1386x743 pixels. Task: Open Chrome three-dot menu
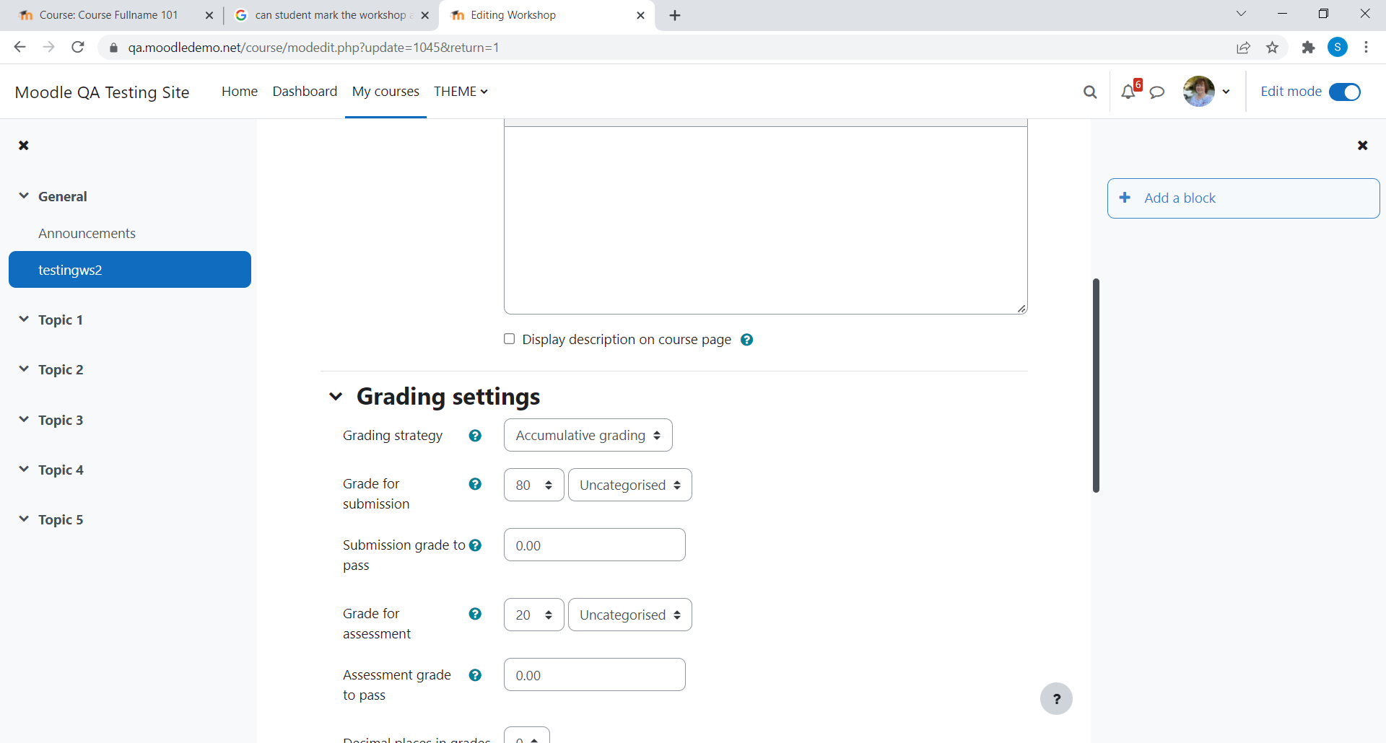pos(1367,47)
